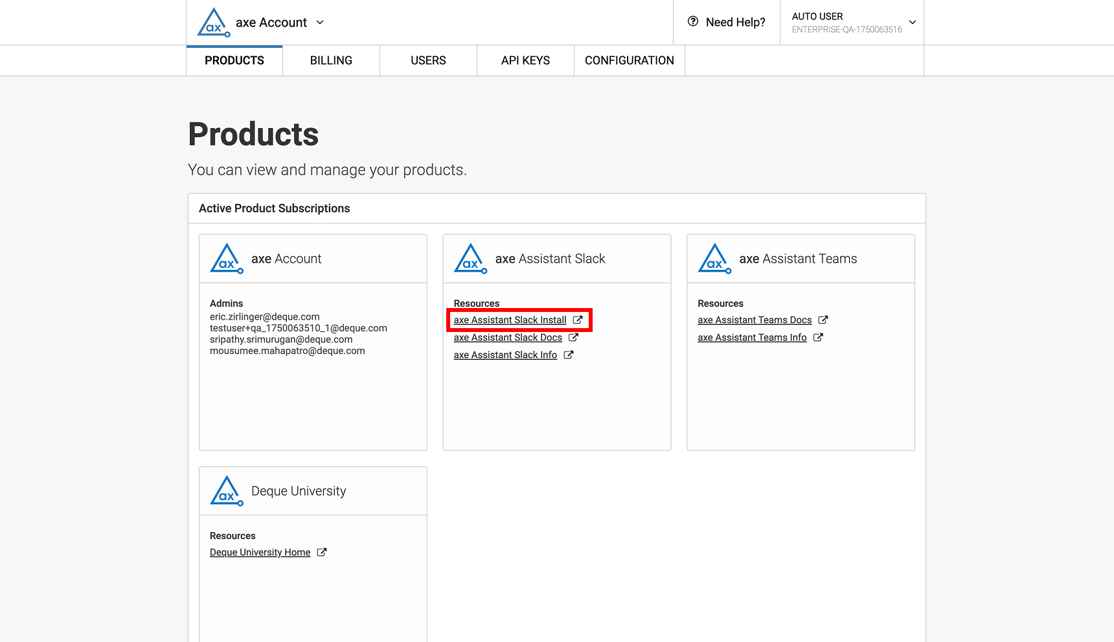Click the axe Assistant Teams card logo
Viewport: 1114px width, 642px height.
coord(714,259)
